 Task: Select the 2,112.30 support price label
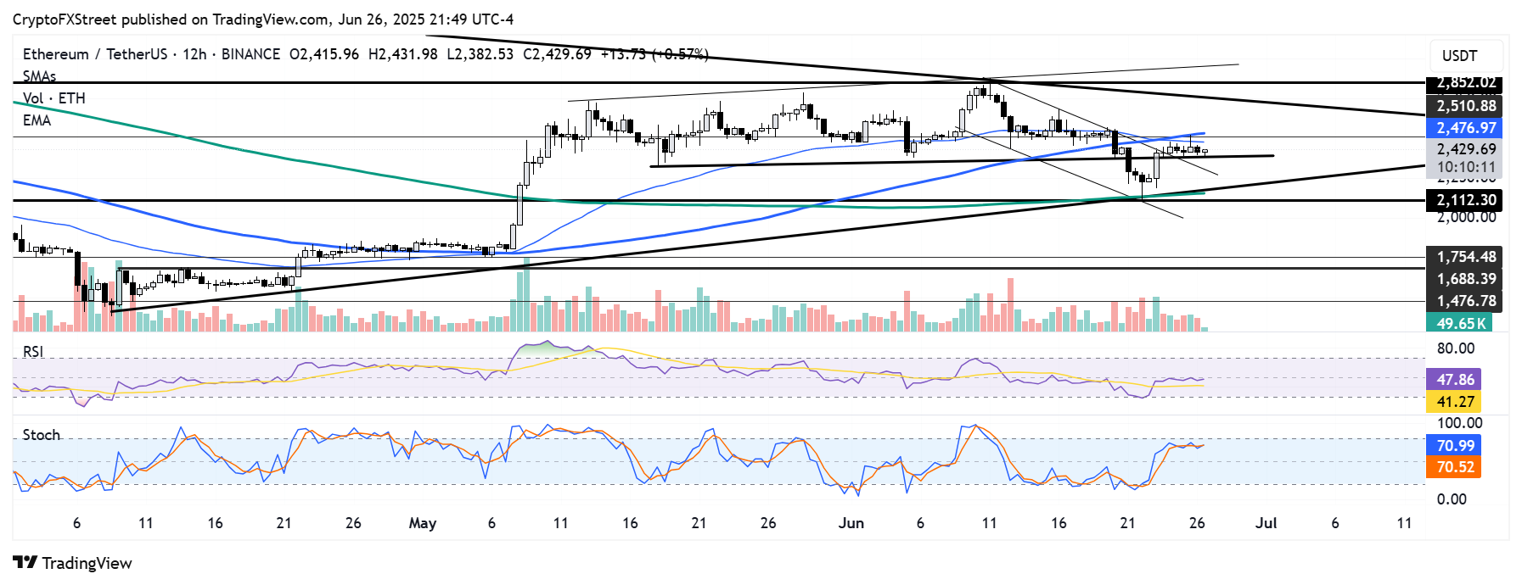coord(1465,200)
